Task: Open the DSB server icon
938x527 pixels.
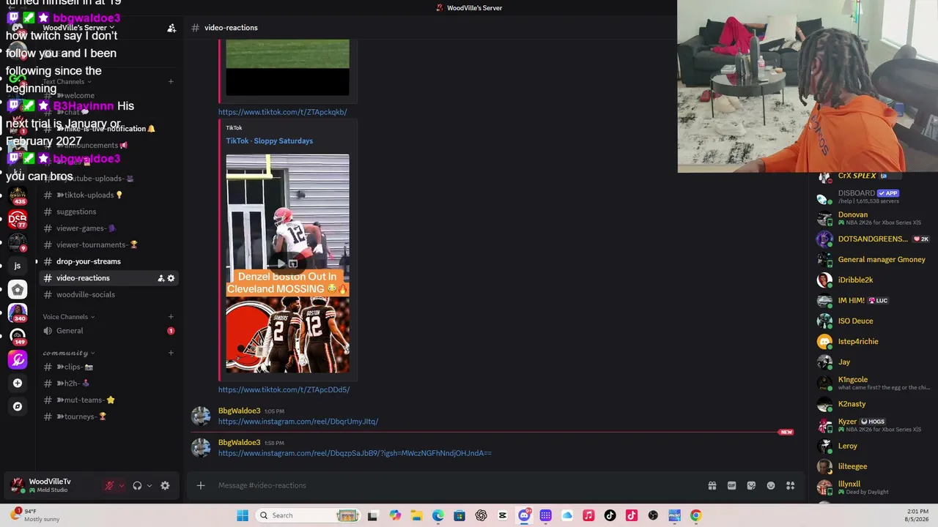Action: click(x=18, y=219)
